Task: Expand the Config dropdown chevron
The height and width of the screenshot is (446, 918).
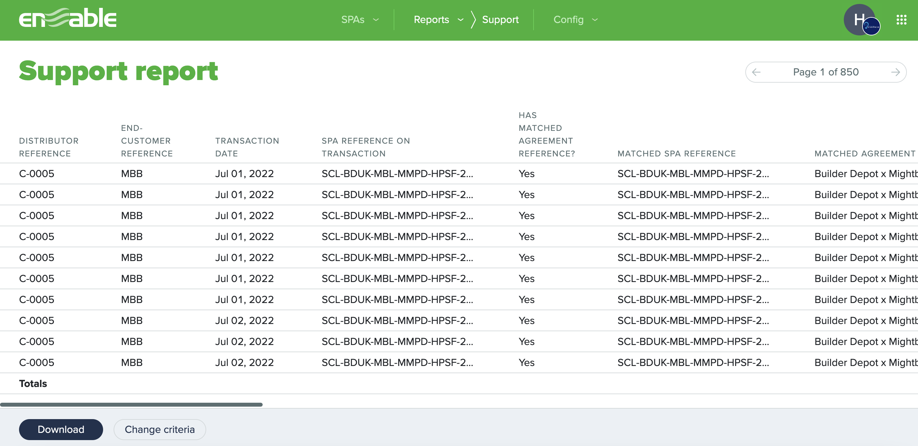Action: pyautogui.click(x=595, y=20)
